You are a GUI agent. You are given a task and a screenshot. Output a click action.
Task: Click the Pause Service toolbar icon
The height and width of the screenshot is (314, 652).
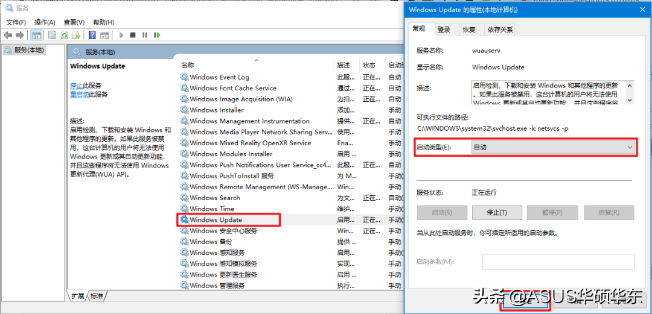(x=145, y=35)
